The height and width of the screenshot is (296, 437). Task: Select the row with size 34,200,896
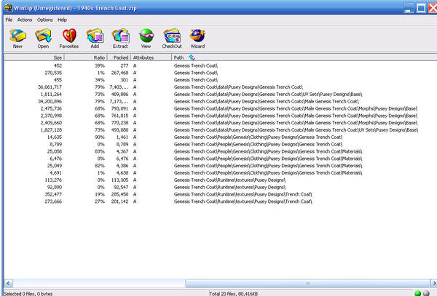220,101
